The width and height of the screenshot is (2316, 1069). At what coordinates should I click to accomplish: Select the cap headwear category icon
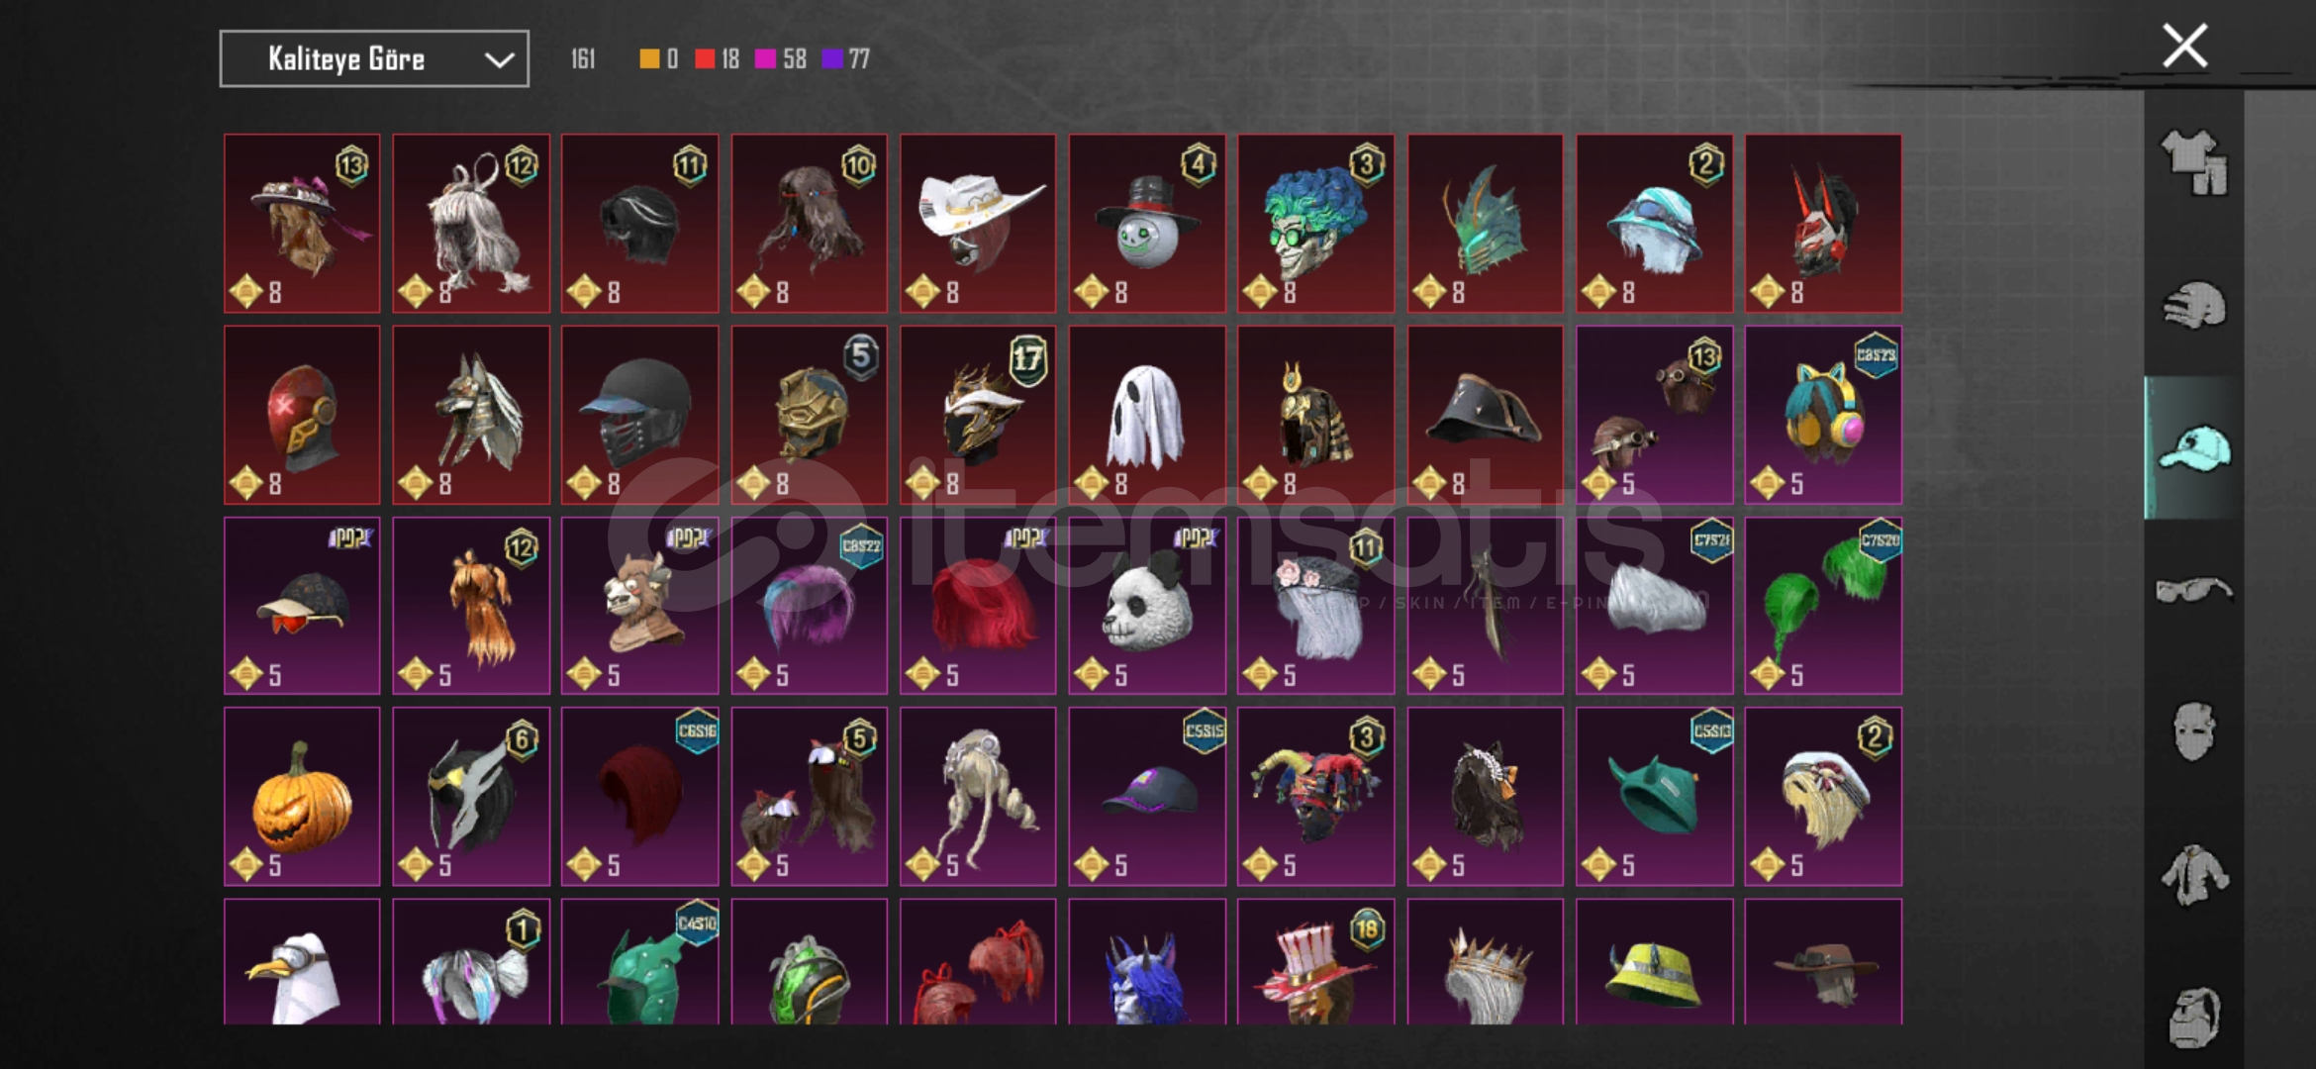point(2193,448)
